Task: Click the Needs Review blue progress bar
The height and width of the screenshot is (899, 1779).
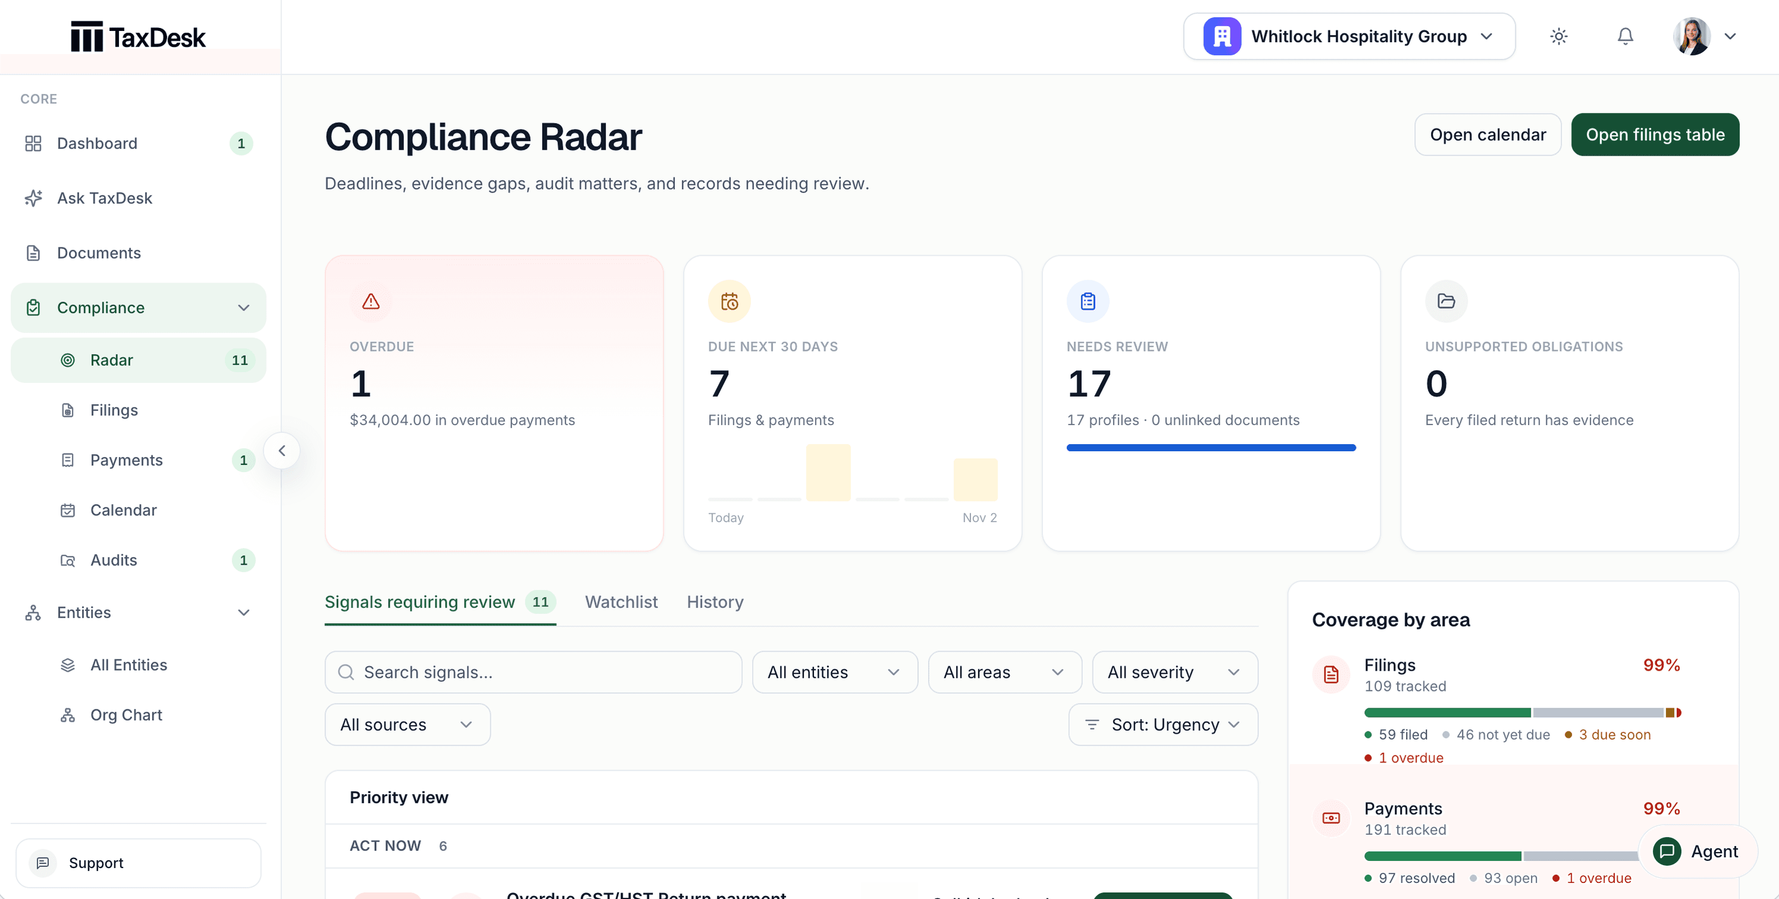Action: [x=1211, y=448]
